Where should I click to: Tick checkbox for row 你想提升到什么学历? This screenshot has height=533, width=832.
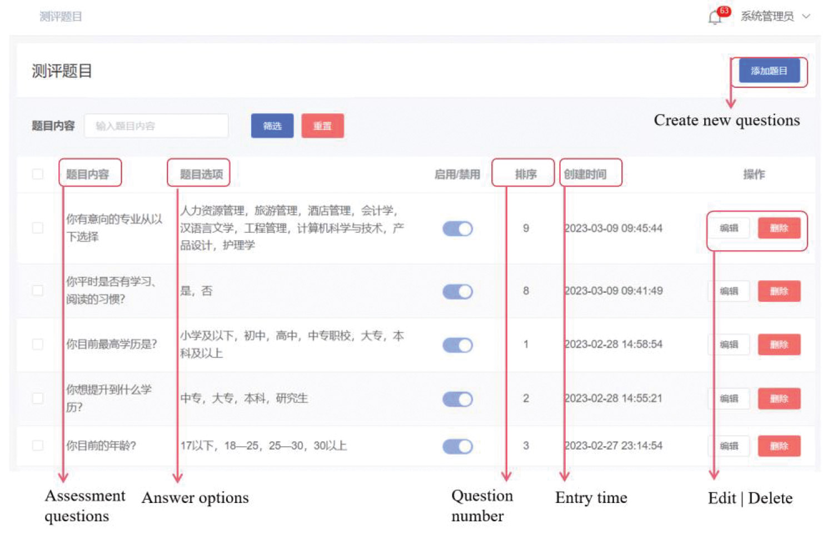(x=38, y=398)
